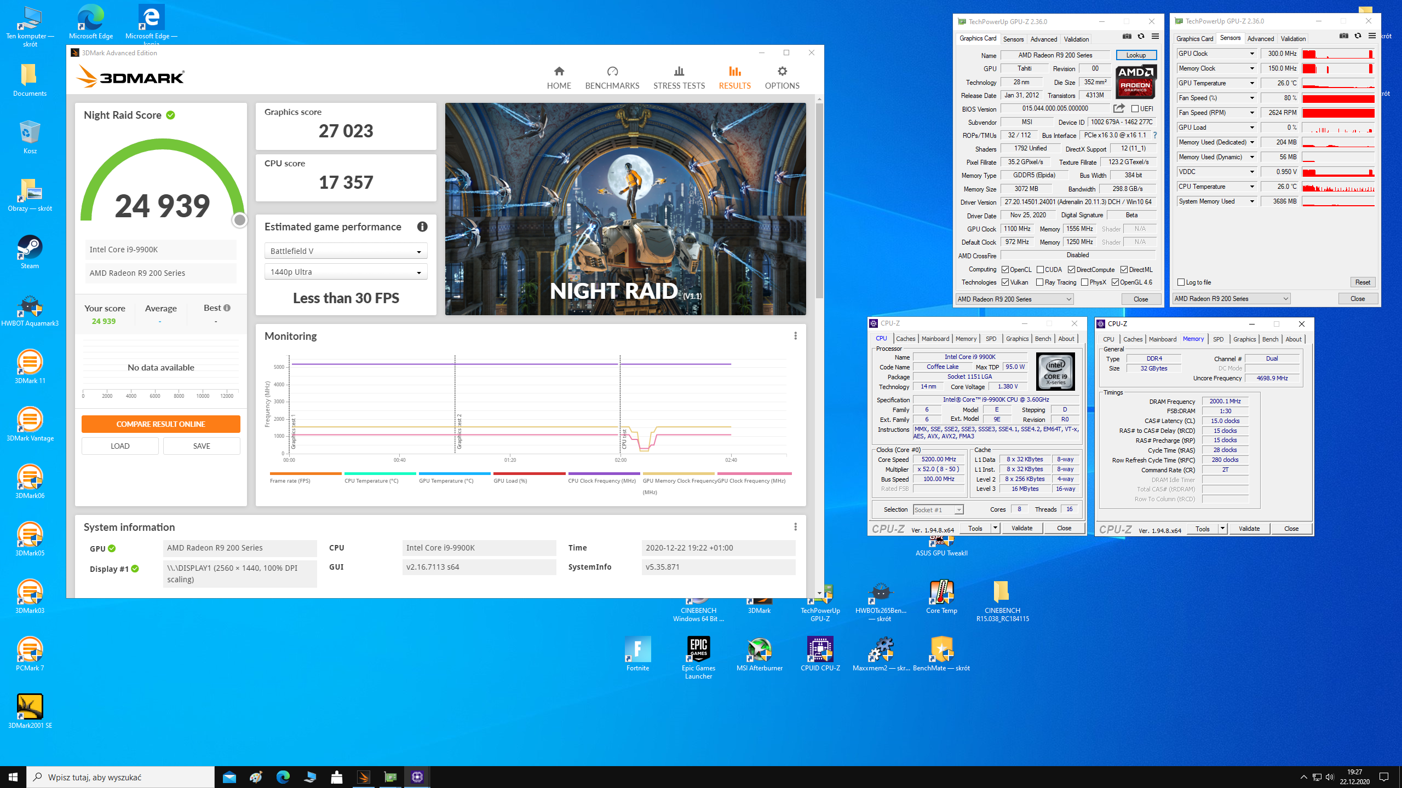This screenshot has width=1402, height=788.
Task: Expand the Battlefield V game dropdown
Action: point(346,251)
